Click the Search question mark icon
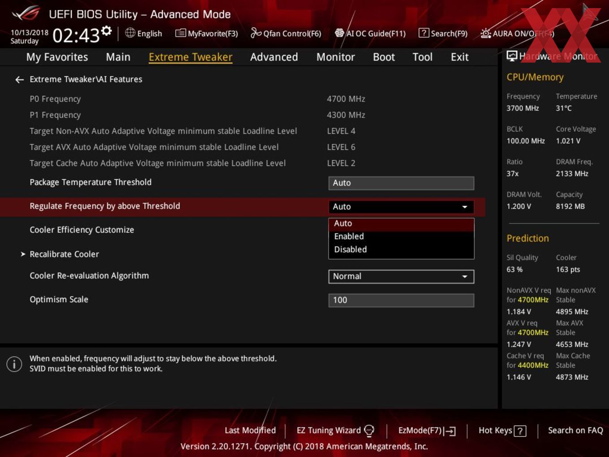Viewport: 609px width, 457px height. tap(423, 33)
